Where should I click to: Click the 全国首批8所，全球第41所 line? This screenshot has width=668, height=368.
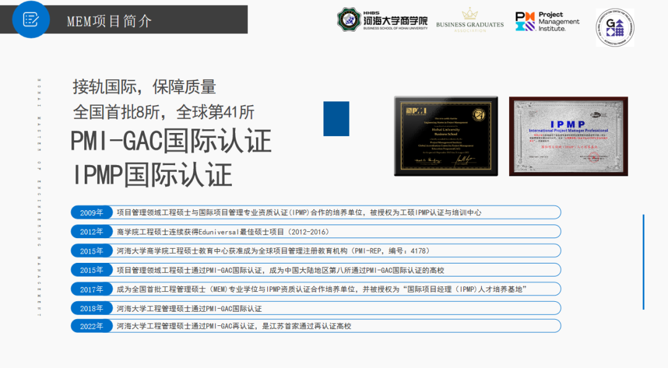tap(163, 112)
